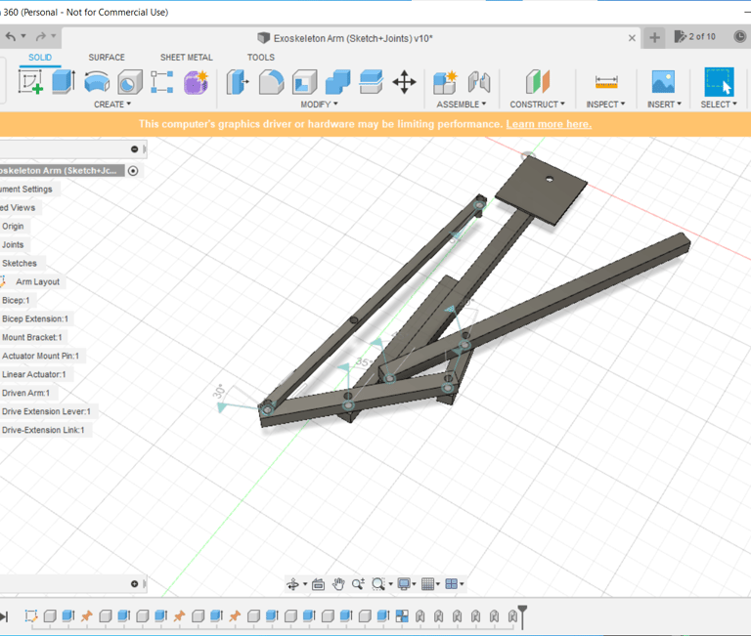
Task: Activate the Move/Copy arrows tool
Action: pos(404,82)
